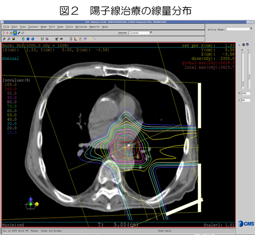Open the Optimize menu
The width and height of the screenshot is (255, 235).
click(x=81, y=27)
